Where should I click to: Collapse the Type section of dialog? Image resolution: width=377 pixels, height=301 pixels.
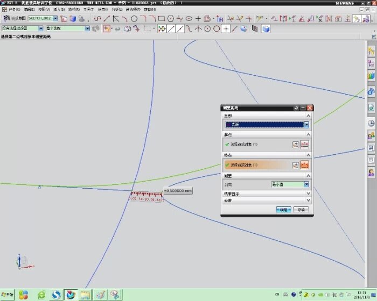[308, 116]
